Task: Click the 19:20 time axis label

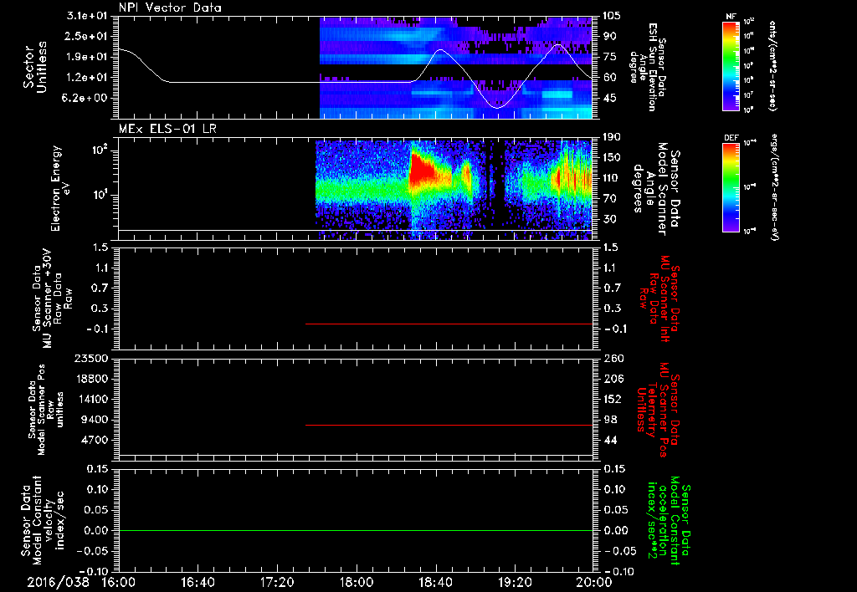Action: pyautogui.click(x=515, y=582)
